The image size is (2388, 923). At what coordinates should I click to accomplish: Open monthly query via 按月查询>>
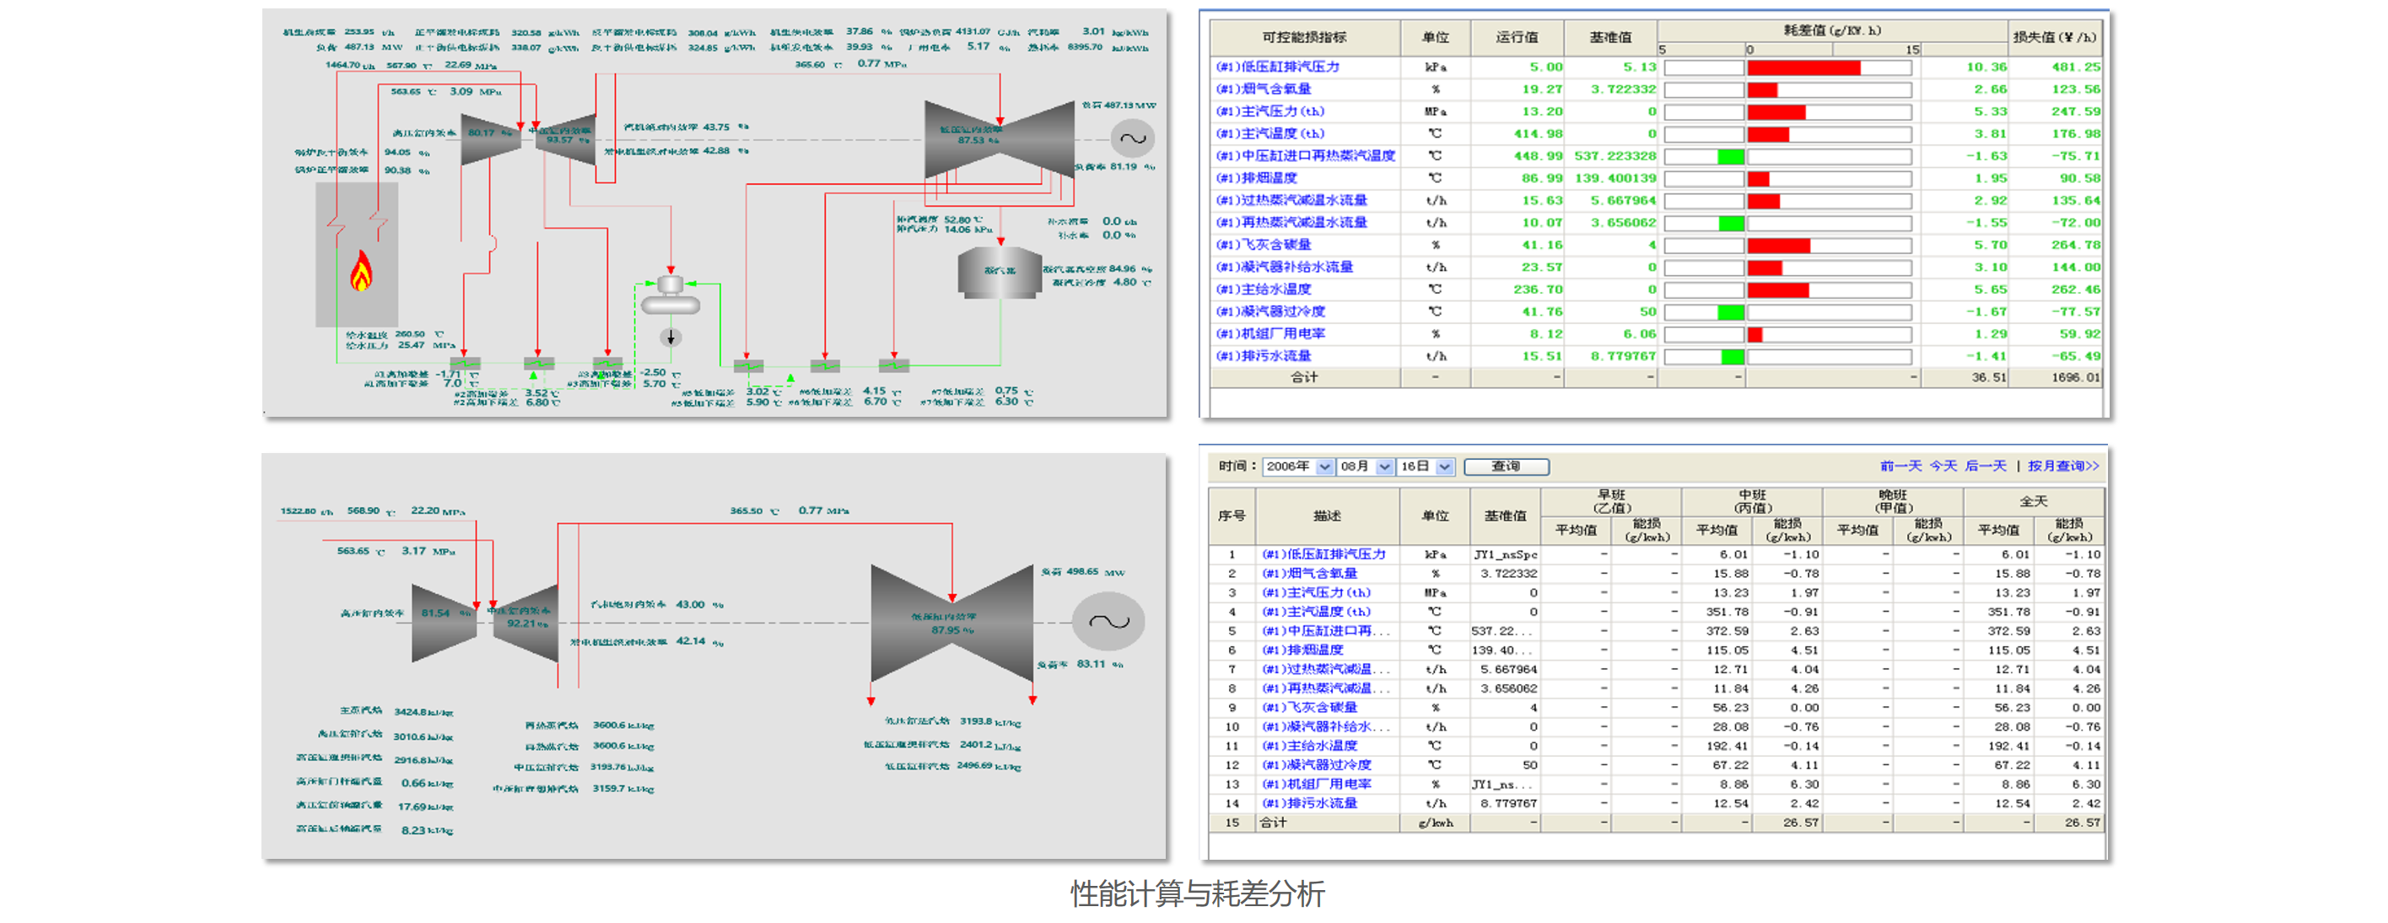coord(2062,466)
